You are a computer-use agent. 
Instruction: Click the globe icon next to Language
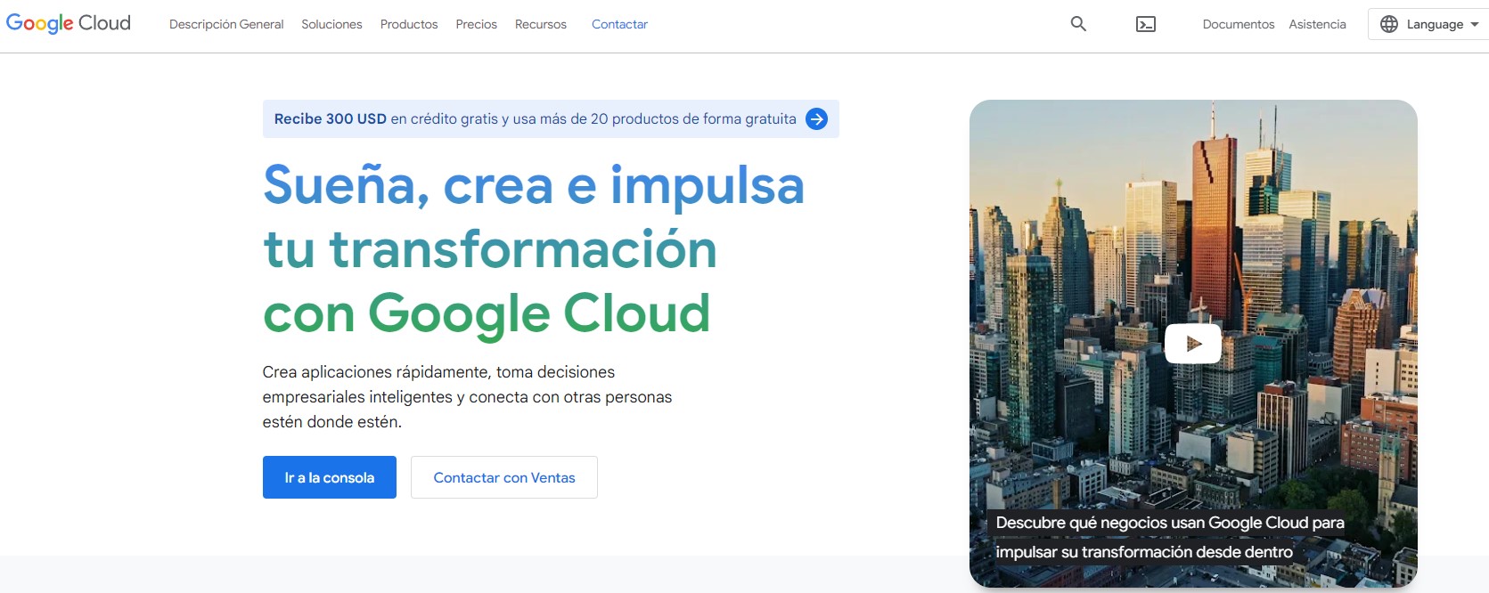tap(1389, 24)
